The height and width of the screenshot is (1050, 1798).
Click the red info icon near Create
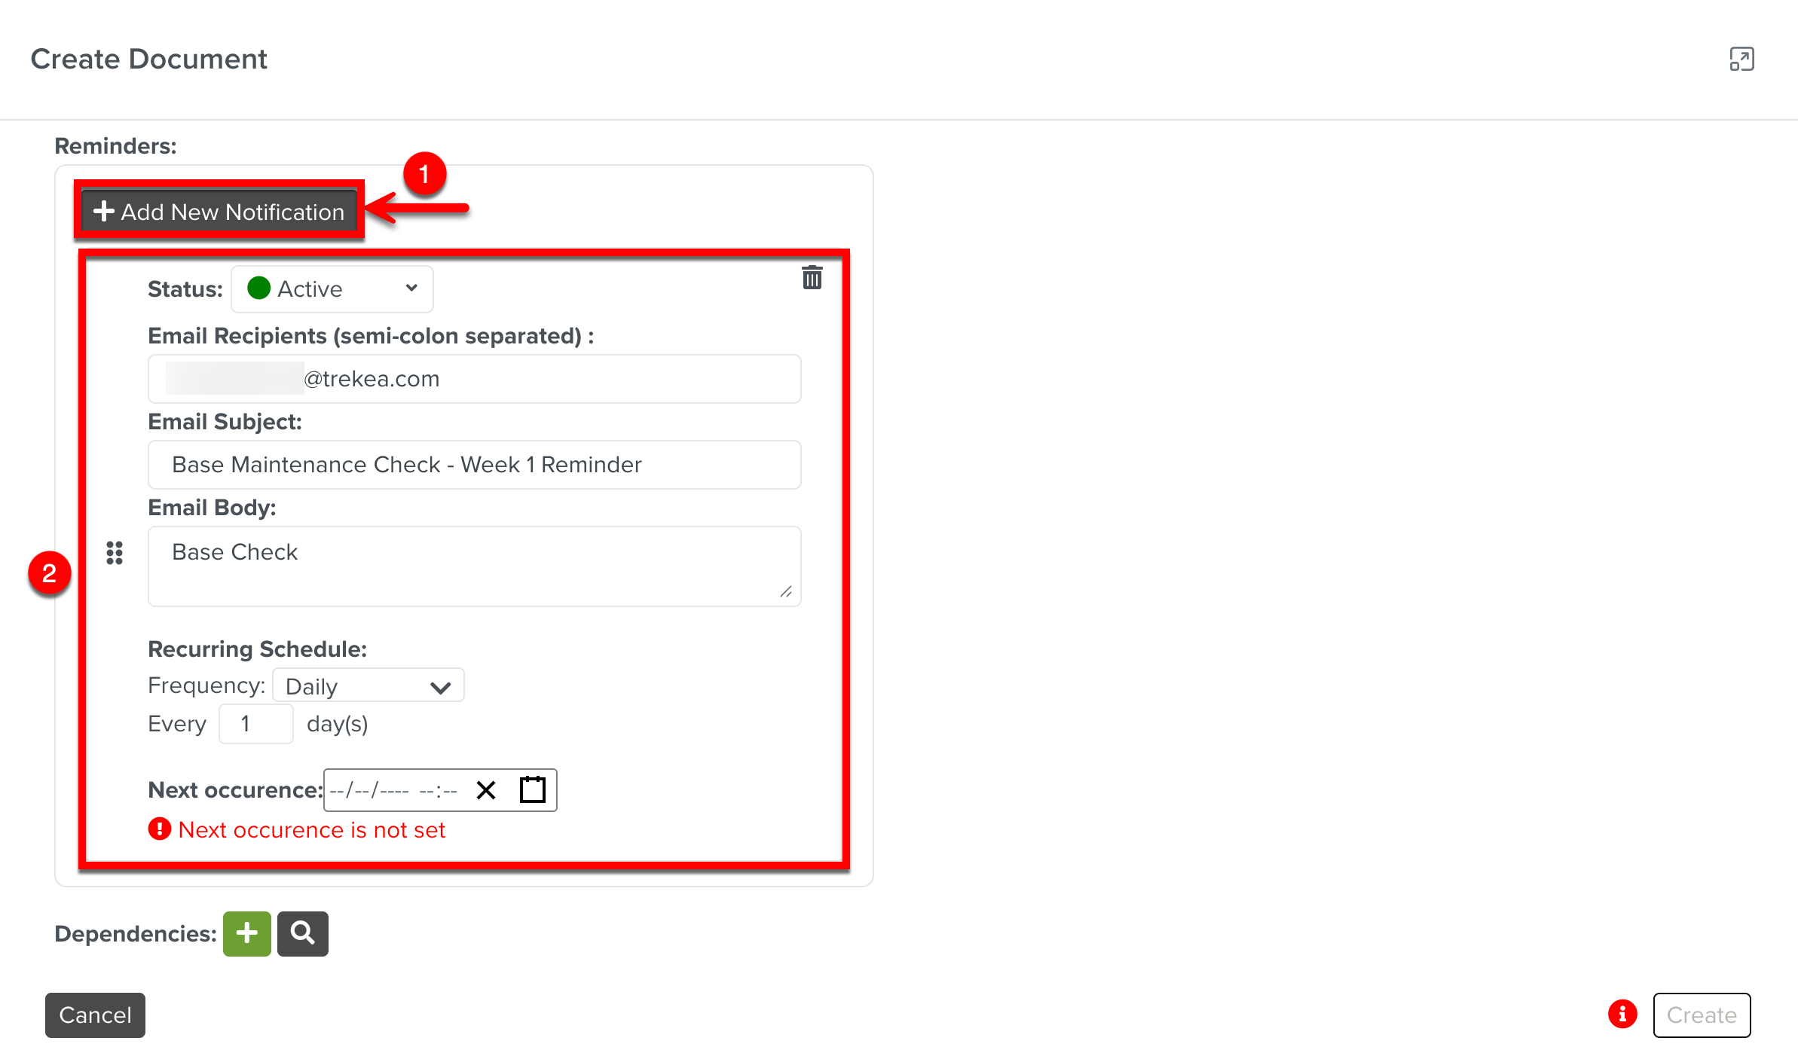click(1622, 1014)
